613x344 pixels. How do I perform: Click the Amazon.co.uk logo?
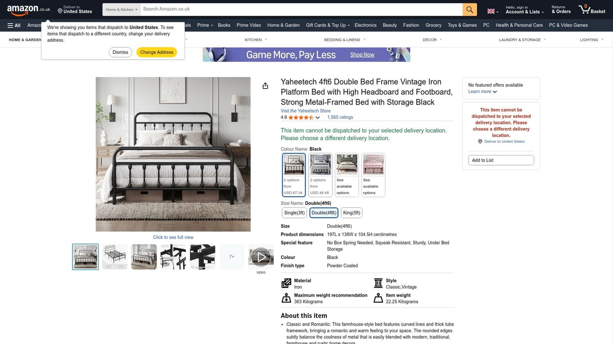[x=29, y=10]
